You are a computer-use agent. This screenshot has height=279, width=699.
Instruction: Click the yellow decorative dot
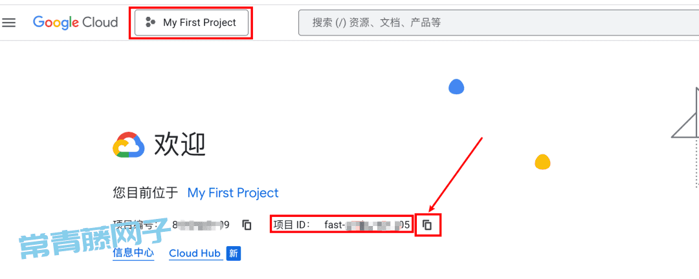click(x=542, y=162)
